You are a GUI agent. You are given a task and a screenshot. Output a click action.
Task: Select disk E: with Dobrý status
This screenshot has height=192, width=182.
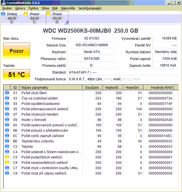pyautogui.click(x=12, y=18)
